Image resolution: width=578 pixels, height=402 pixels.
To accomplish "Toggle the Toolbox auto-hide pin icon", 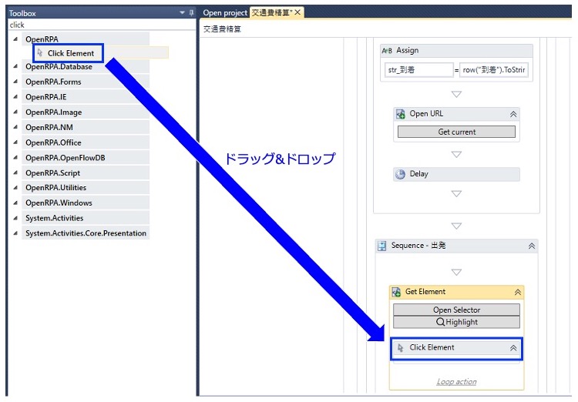I will (191, 13).
